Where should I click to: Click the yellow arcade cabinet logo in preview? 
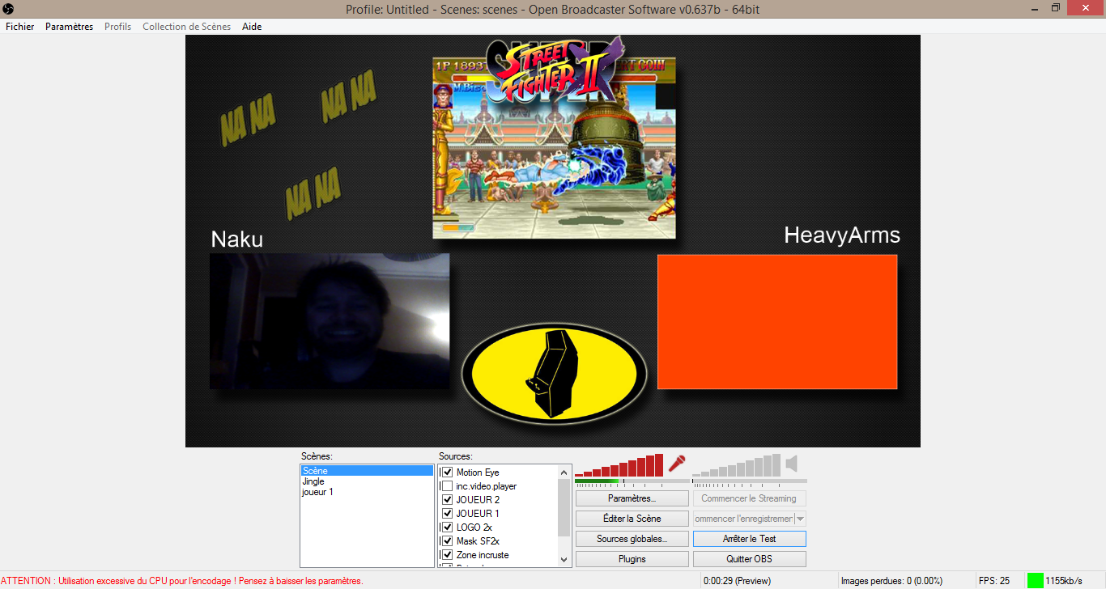tap(554, 373)
